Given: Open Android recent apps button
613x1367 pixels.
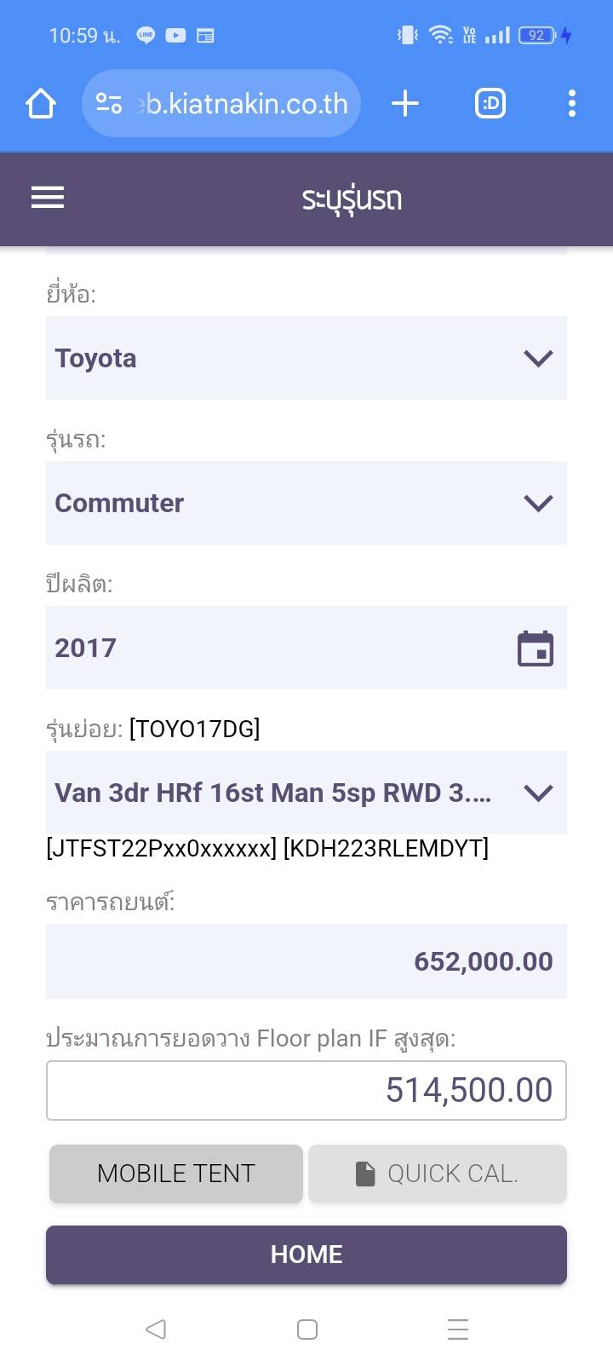Looking at the screenshot, I should 458,1329.
